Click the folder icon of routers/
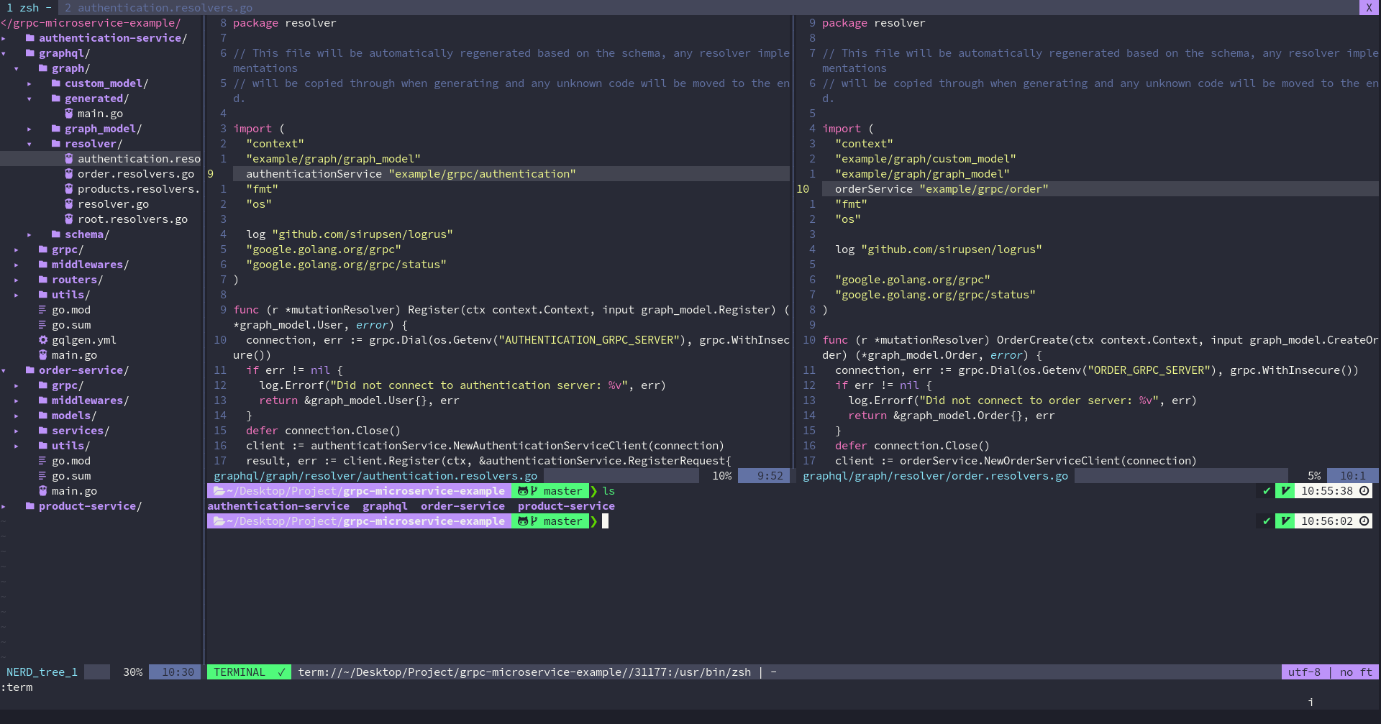This screenshot has width=1381, height=724. [43, 280]
